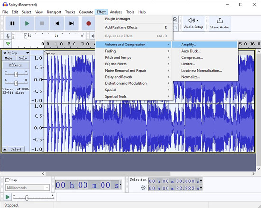The height and width of the screenshot is (208, 261).
Task: Open the time display format dropdown arrow
Action: click(121, 185)
